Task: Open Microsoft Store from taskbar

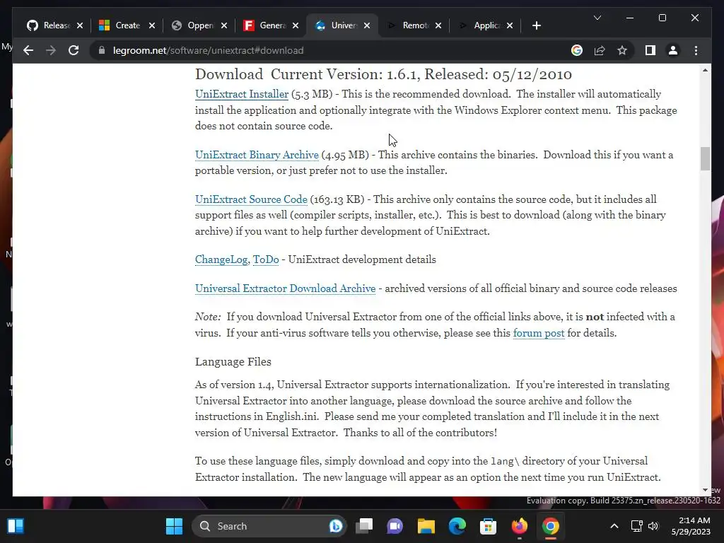Action: tap(488, 526)
